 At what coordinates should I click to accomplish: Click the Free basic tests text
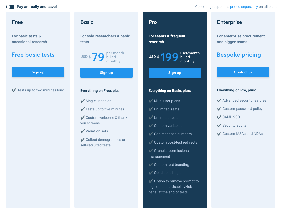[33, 55]
